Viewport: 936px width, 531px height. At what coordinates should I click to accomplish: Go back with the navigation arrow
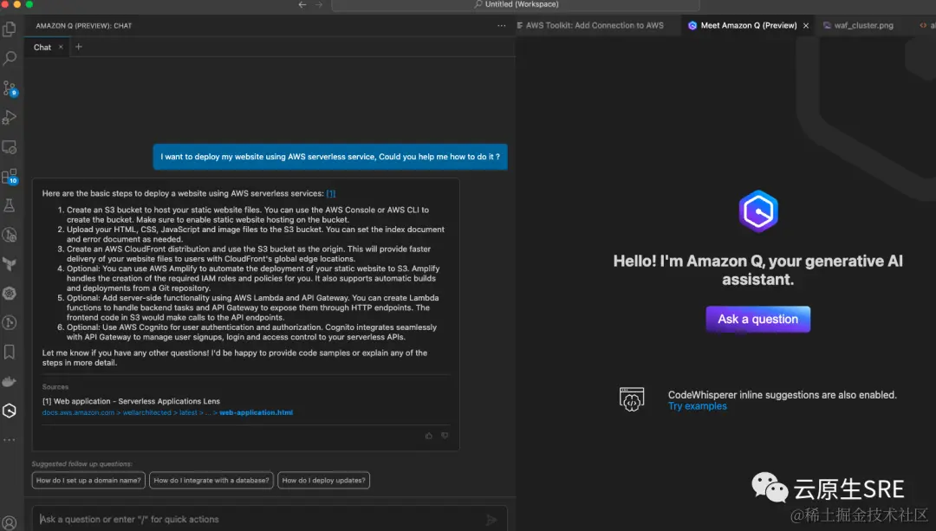tap(302, 5)
